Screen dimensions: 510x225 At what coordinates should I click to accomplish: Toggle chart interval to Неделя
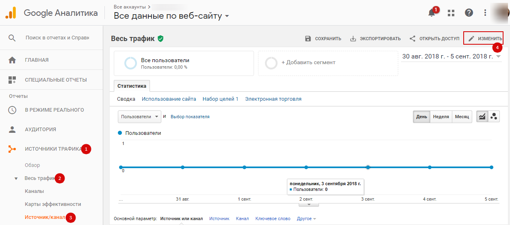tap(441, 117)
